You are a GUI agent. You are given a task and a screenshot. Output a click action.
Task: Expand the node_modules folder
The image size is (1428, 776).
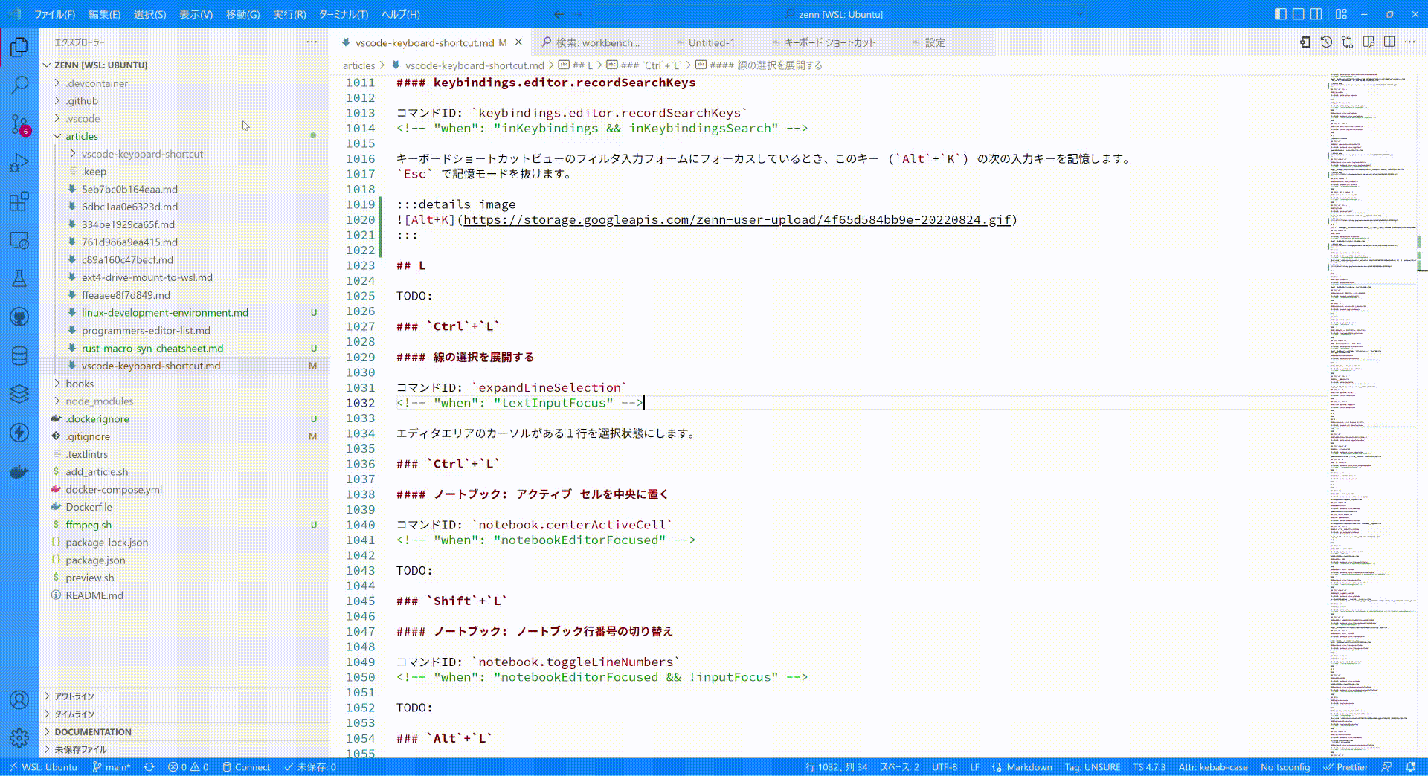tap(184, 401)
